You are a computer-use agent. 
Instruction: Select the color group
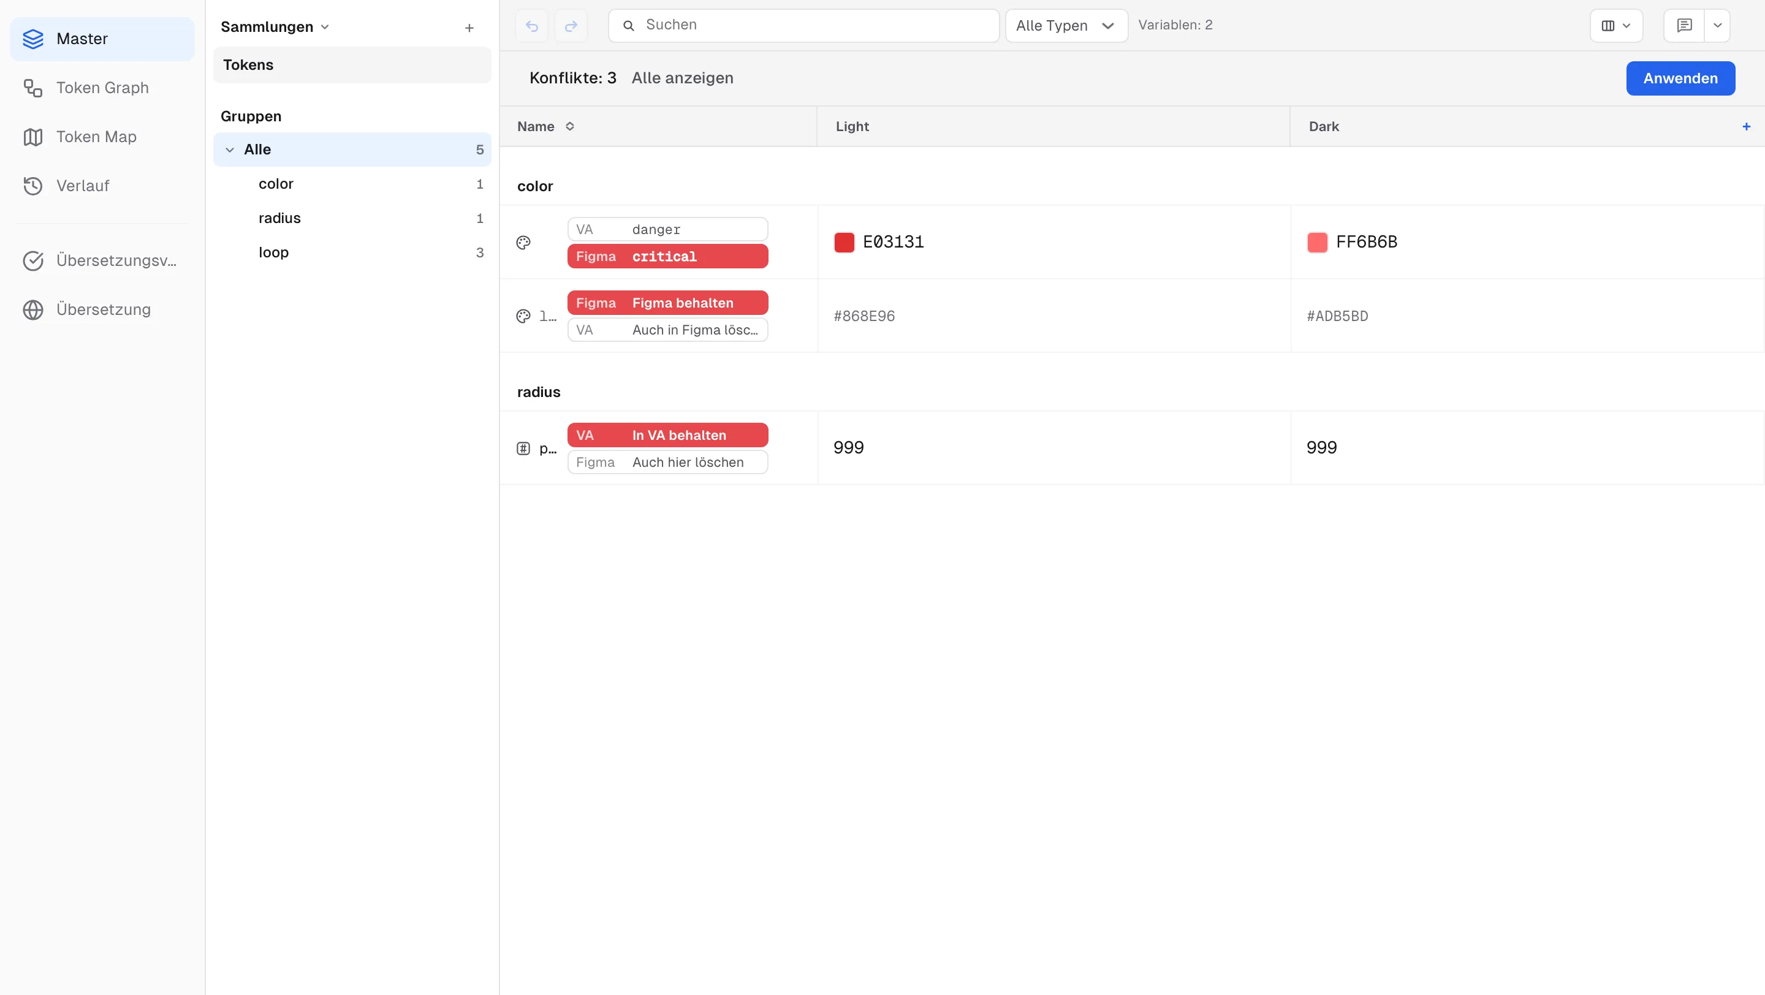pyautogui.click(x=352, y=184)
